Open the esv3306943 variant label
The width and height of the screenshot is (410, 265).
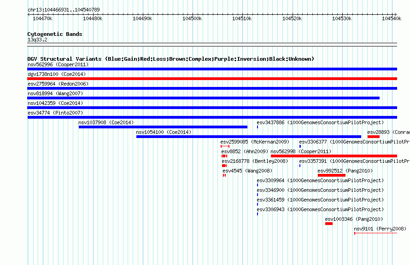[x=320, y=209]
